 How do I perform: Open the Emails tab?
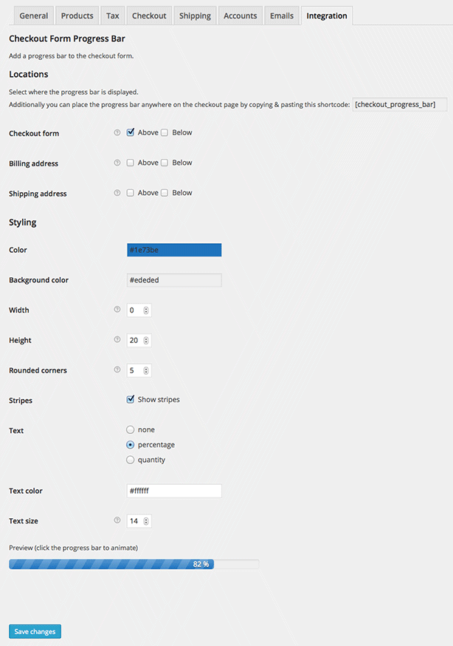pos(281,16)
